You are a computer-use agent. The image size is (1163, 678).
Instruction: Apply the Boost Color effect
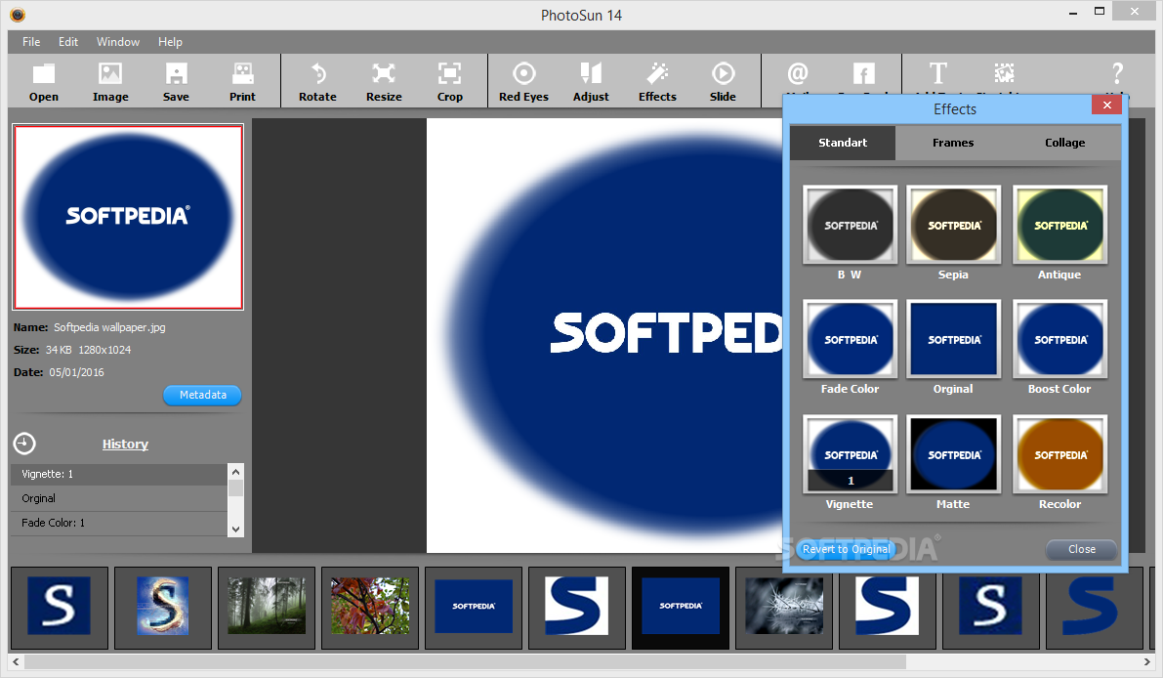tap(1059, 339)
